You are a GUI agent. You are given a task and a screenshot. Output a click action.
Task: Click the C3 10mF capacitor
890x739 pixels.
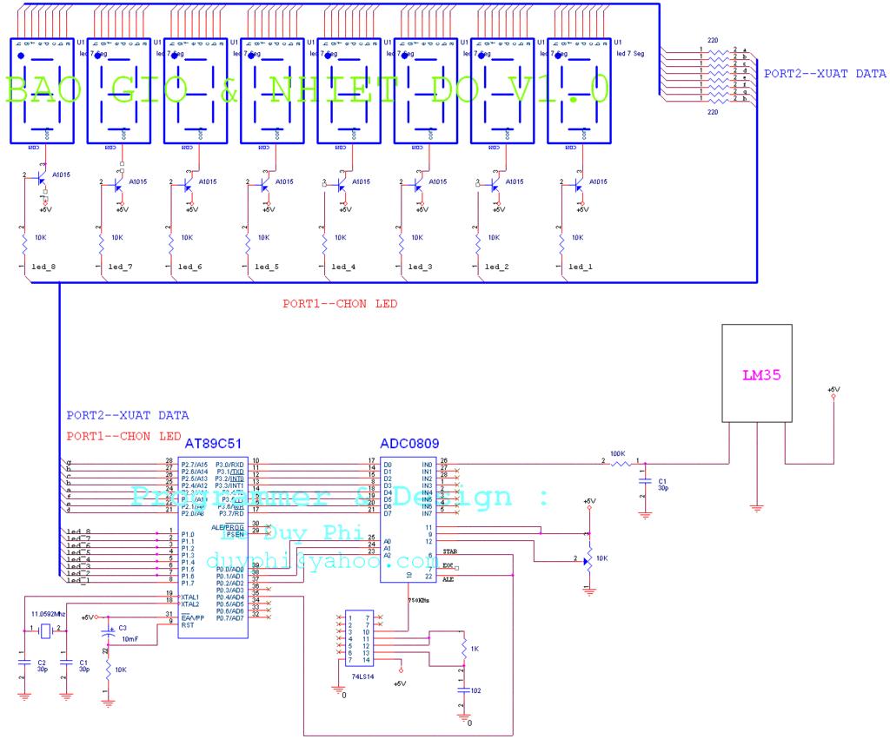[x=108, y=633]
